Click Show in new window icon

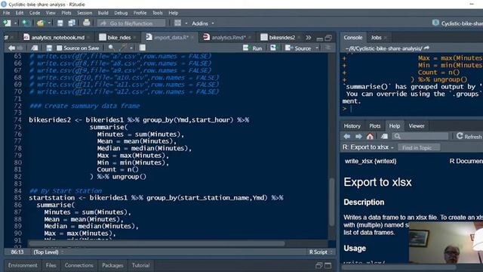pos(35,48)
